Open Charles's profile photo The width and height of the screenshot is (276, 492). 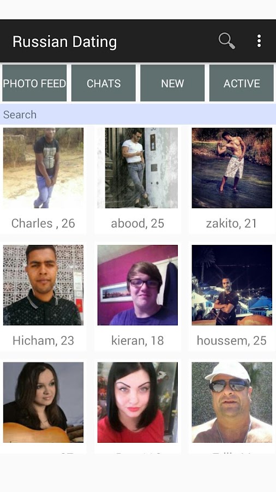point(43,168)
